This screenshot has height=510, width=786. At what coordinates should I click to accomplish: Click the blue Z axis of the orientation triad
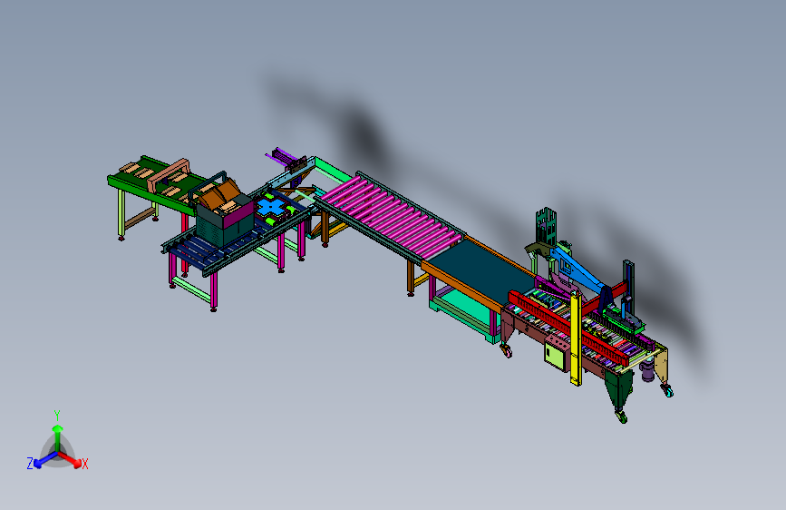pyautogui.click(x=45, y=460)
